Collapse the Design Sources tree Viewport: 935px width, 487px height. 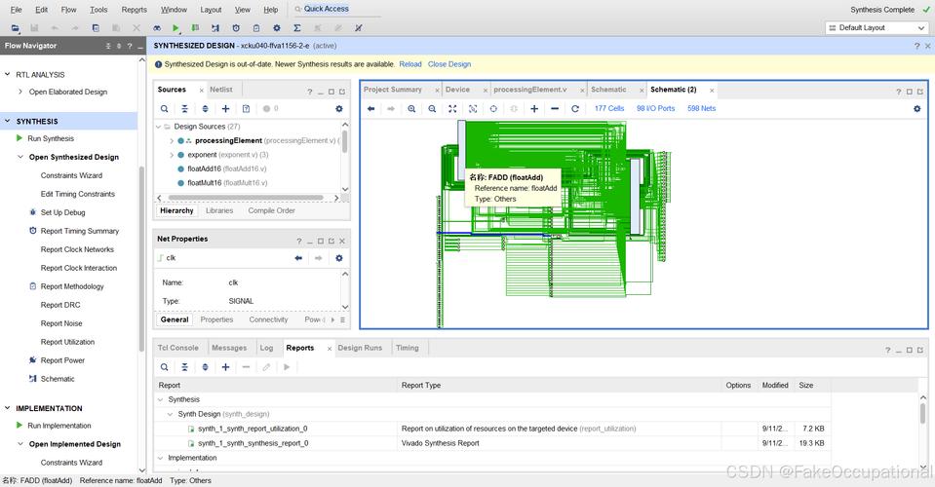click(159, 127)
